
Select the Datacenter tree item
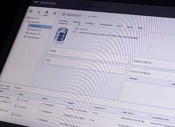point(35,22)
